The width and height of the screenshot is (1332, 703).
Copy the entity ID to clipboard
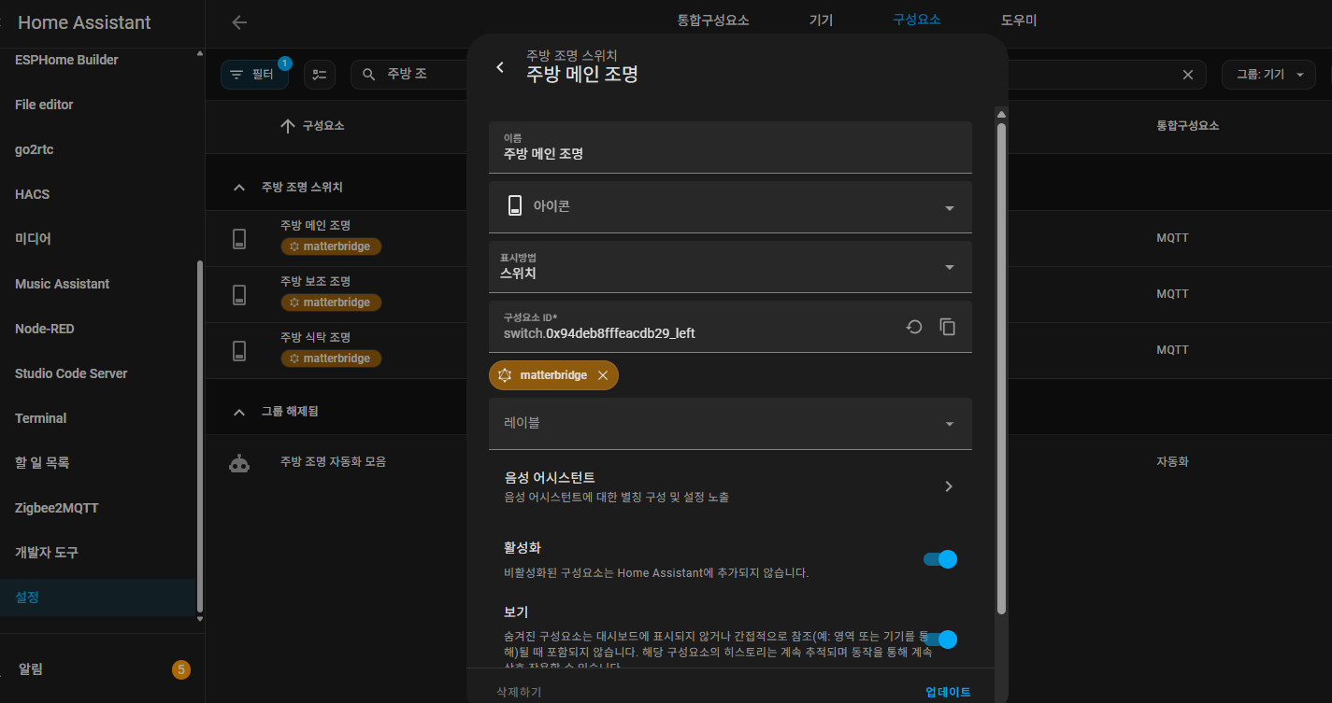click(948, 327)
